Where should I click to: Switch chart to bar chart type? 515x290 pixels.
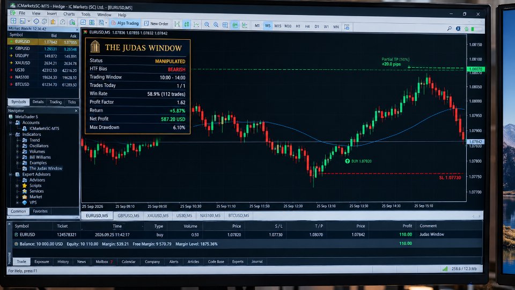coord(177,24)
